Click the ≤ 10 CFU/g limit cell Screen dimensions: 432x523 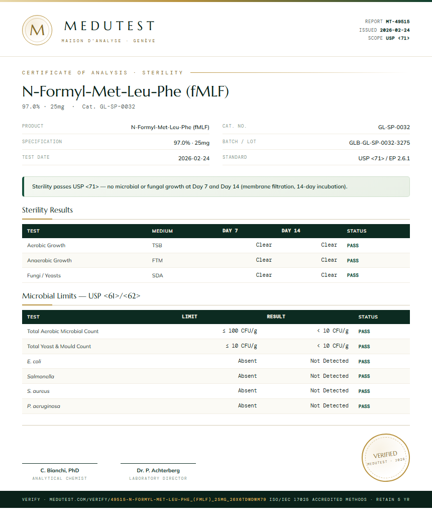click(242, 346)
